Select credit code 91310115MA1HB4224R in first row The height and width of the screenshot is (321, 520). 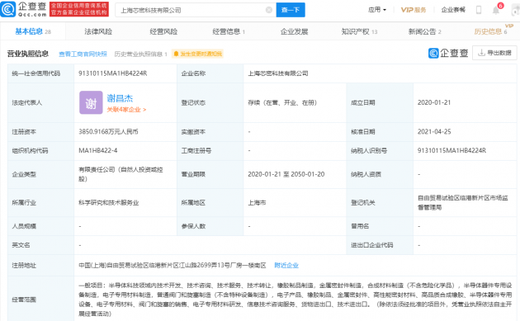tap(113, 73)
